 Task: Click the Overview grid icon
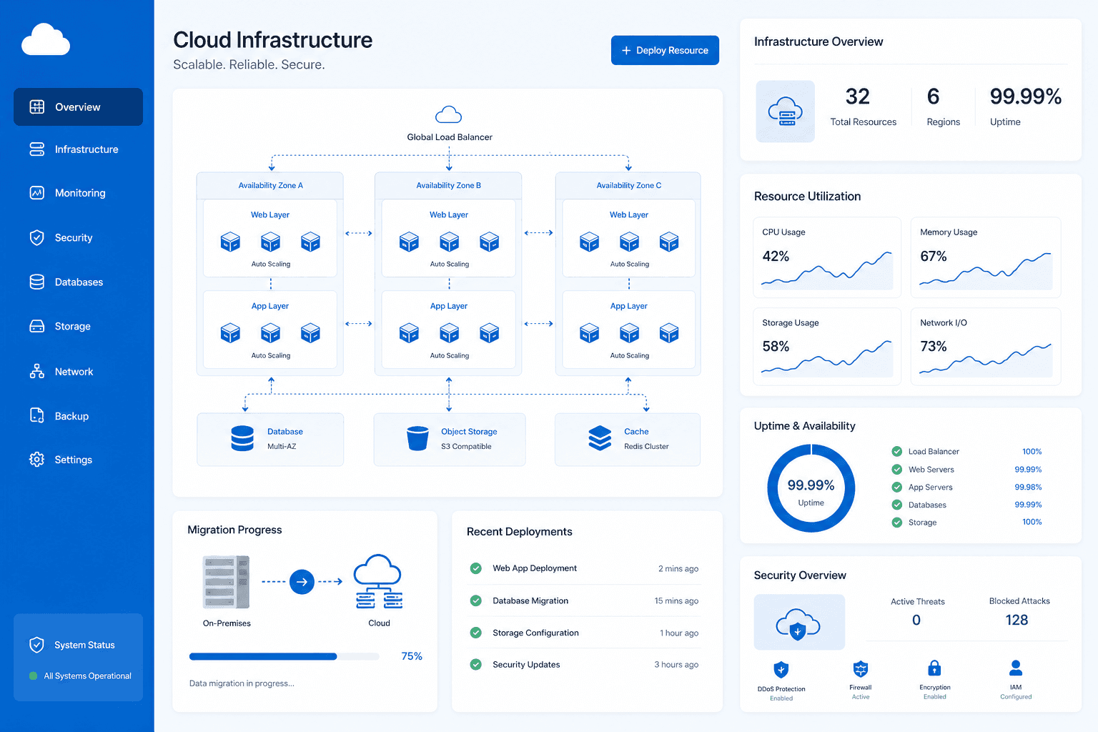pyautogui.click(x=36, y=107)
